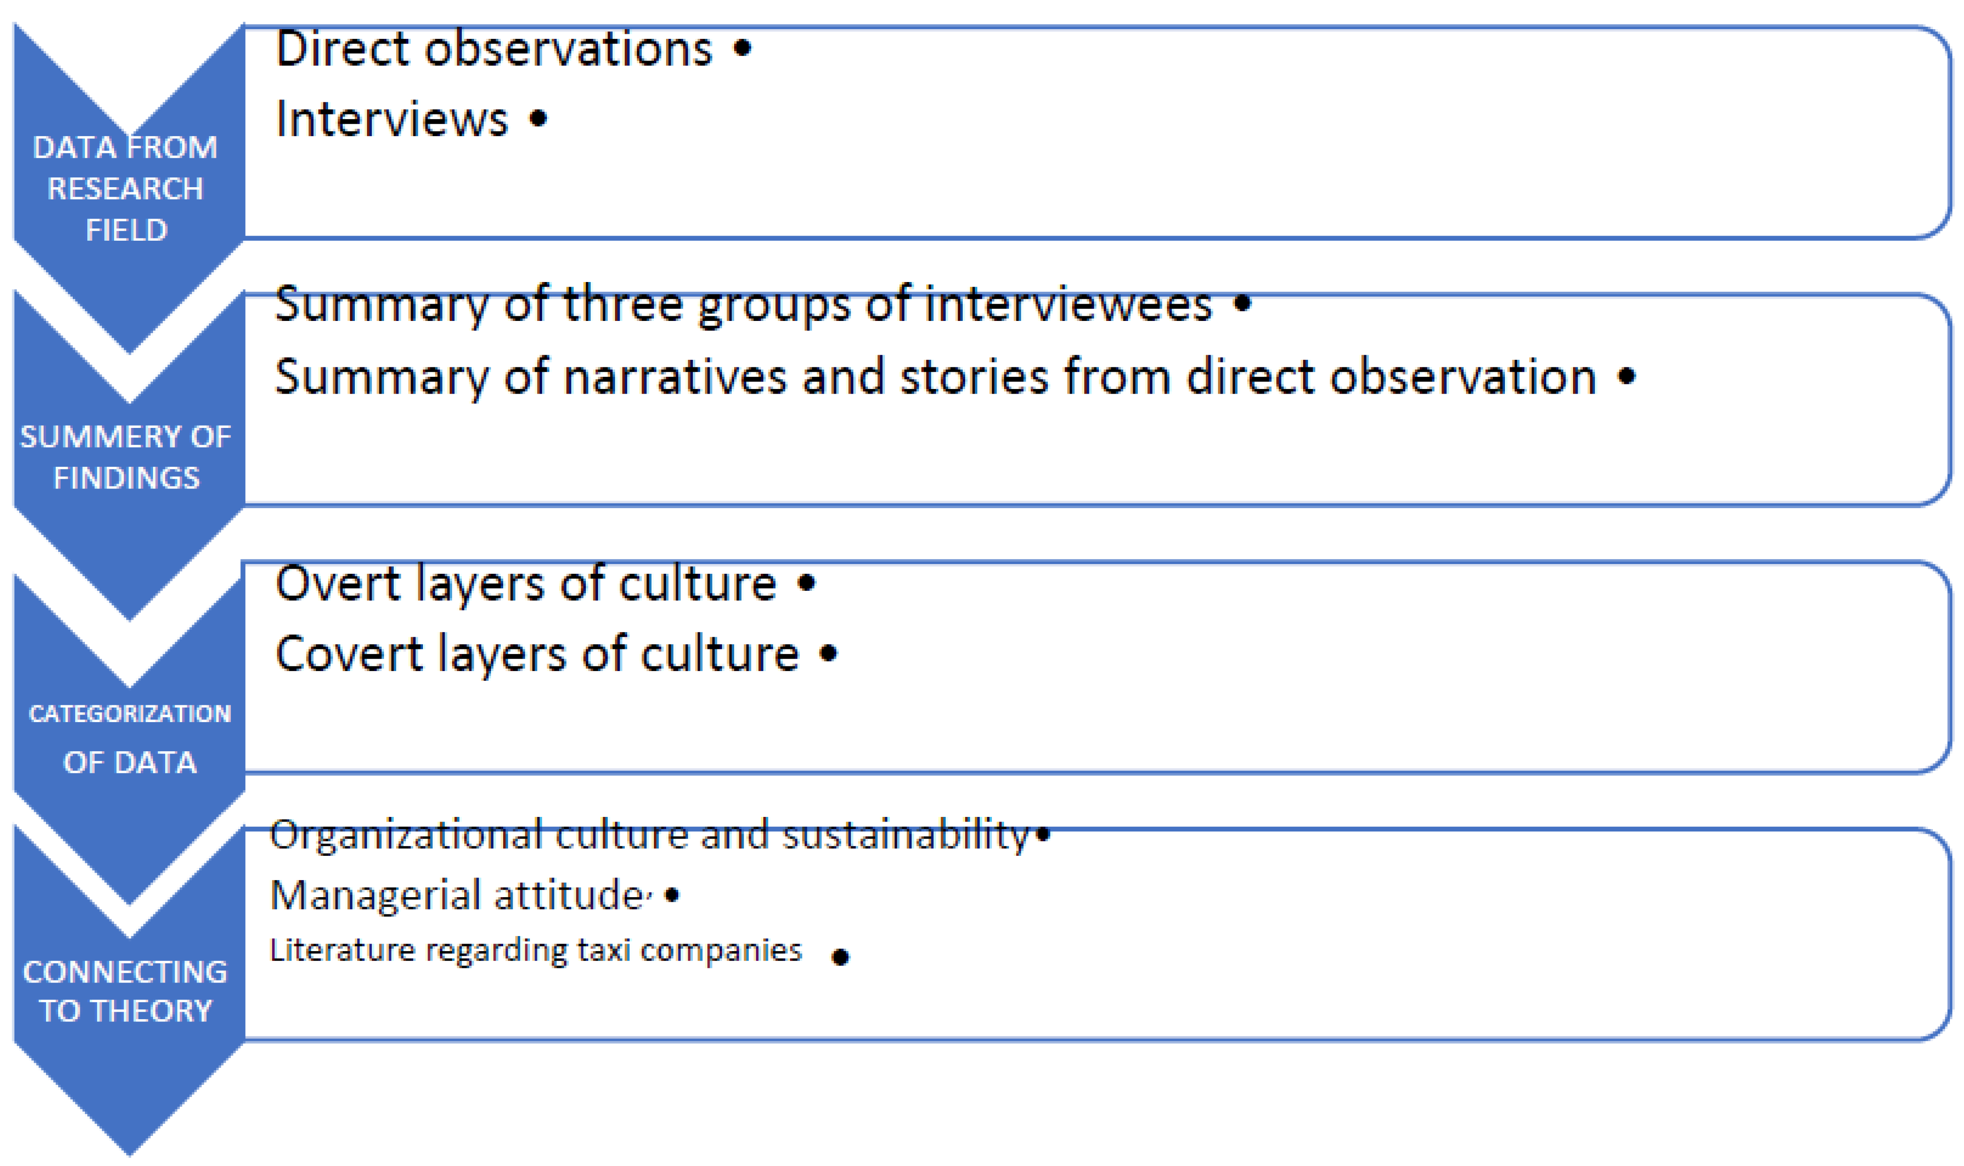Screen dimensions: 1964x1166
Task: Click "Summary of three groups of interviewees"
Action: (743, 304)
